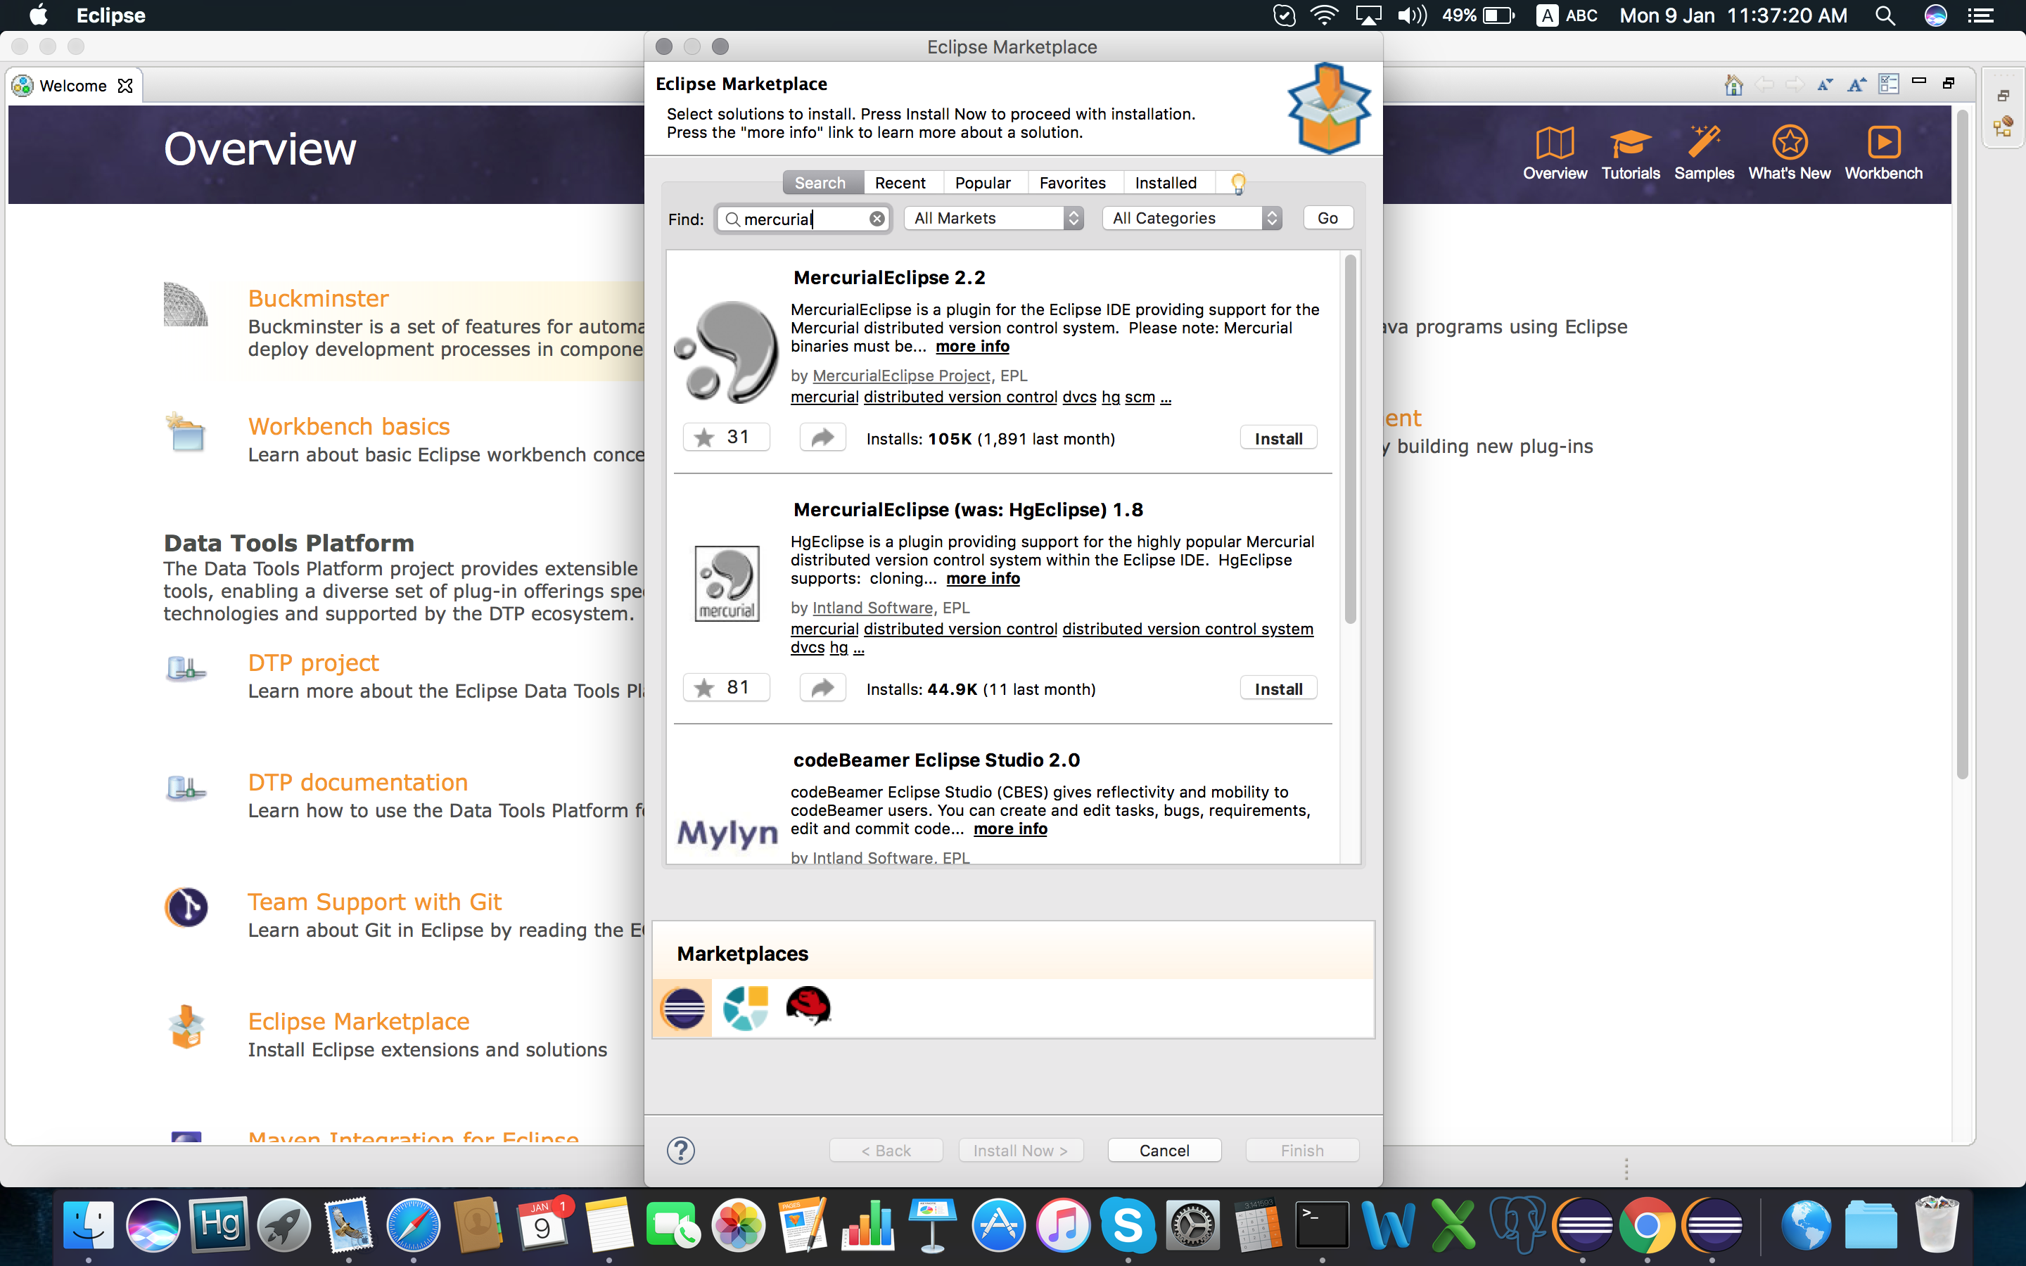Star the MercurialEclipse 2.2 plugin

click(x=726, y=437)
